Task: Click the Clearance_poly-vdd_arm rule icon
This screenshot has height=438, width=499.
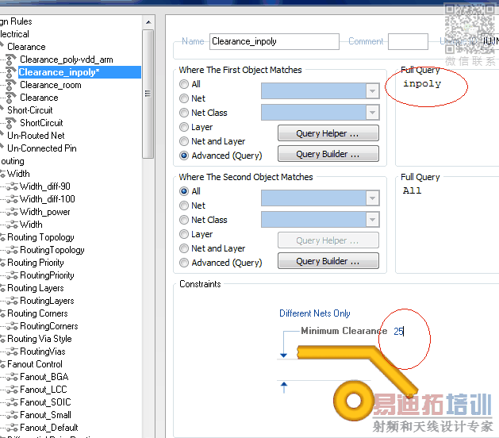Action: click(11, 60)
